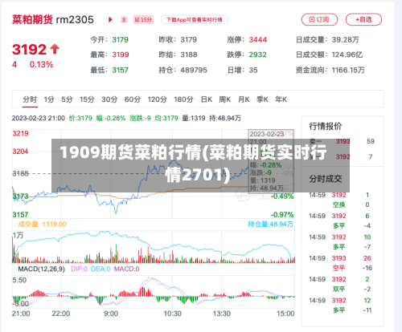Switch to the 5分 chart tab
Viewport: 402px width, 332px height.
click(67, 99)
